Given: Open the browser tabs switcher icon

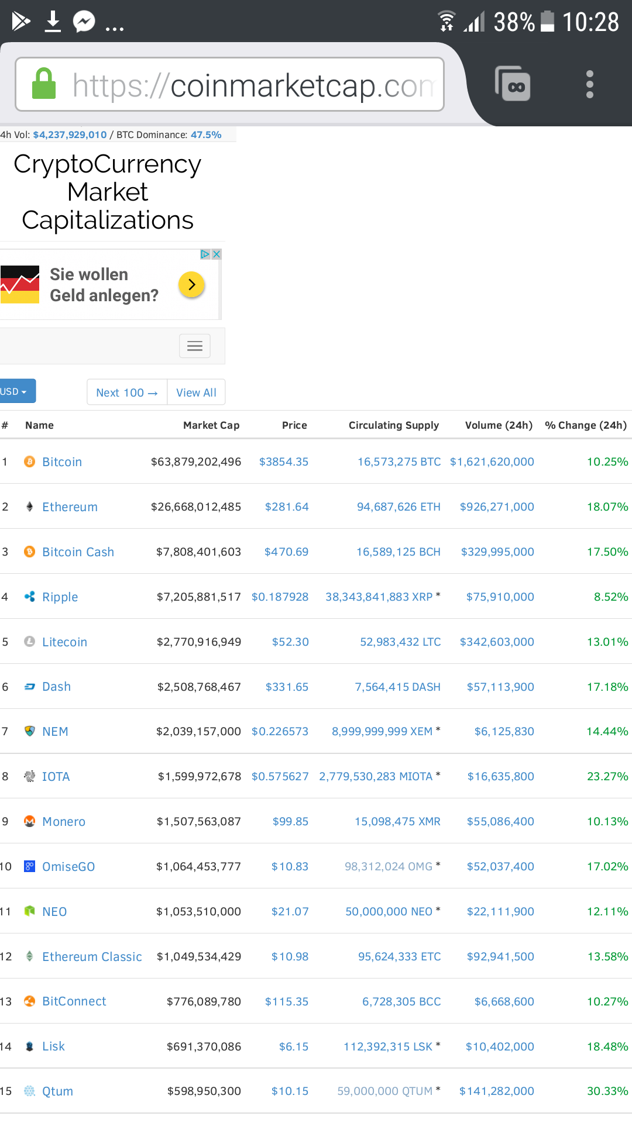Looking at the screenshot, I should (513, 84).
